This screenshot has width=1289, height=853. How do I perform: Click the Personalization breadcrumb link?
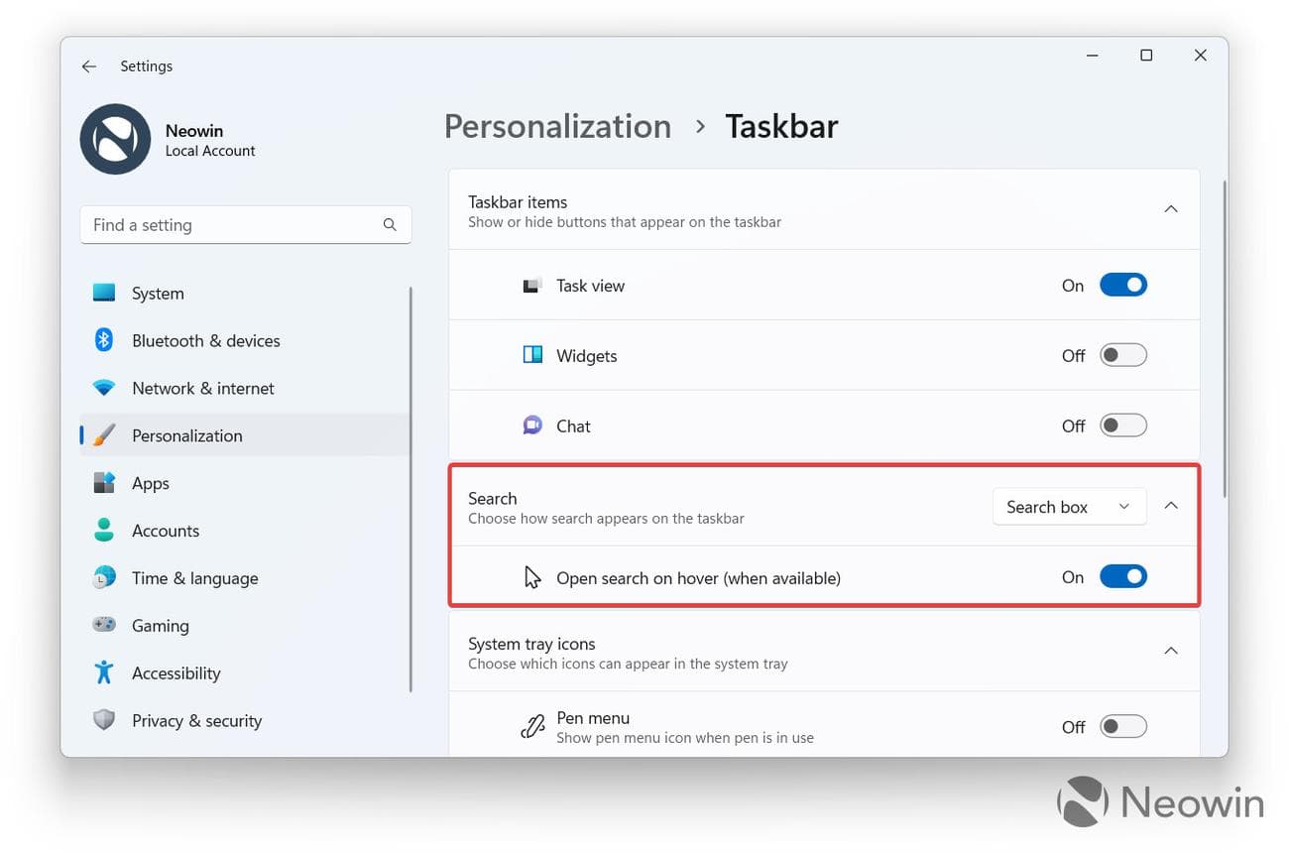click(557, 127)
